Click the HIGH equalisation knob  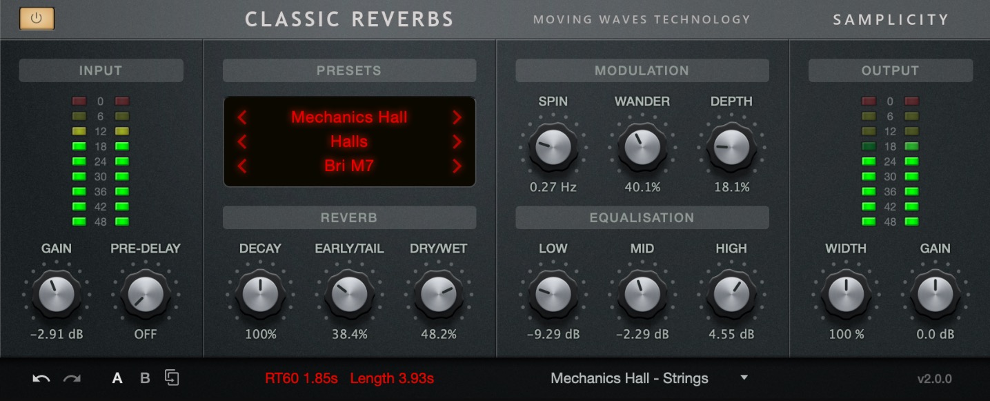pyautogui.click(x=731, y=295)
